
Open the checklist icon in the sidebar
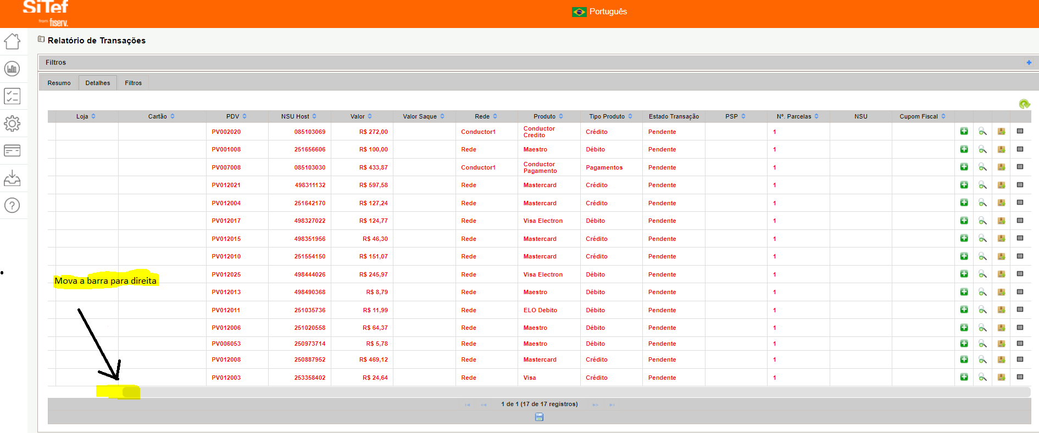pos(12,96)
